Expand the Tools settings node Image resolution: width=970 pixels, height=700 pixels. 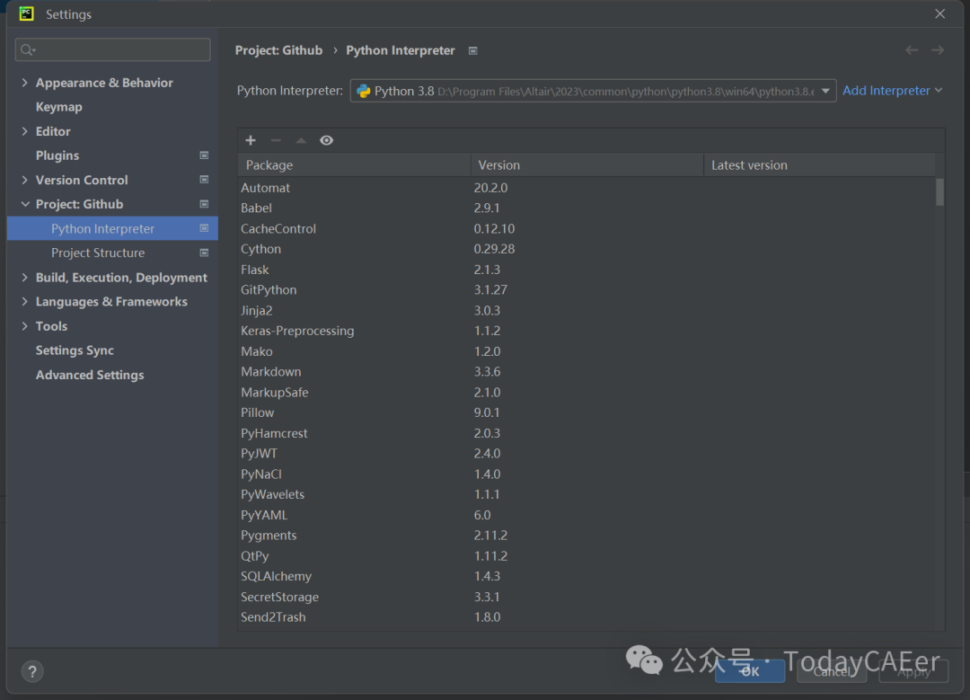point(25,326)
